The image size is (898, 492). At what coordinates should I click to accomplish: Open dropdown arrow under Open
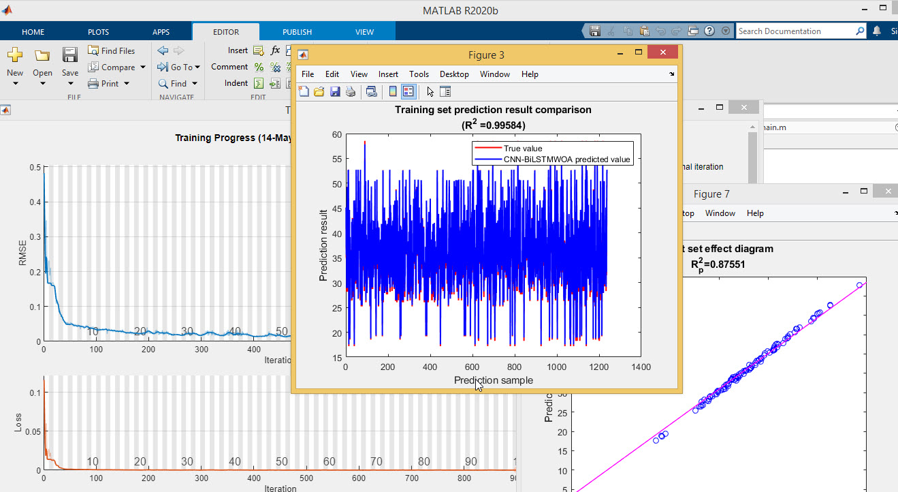point(42,84)
